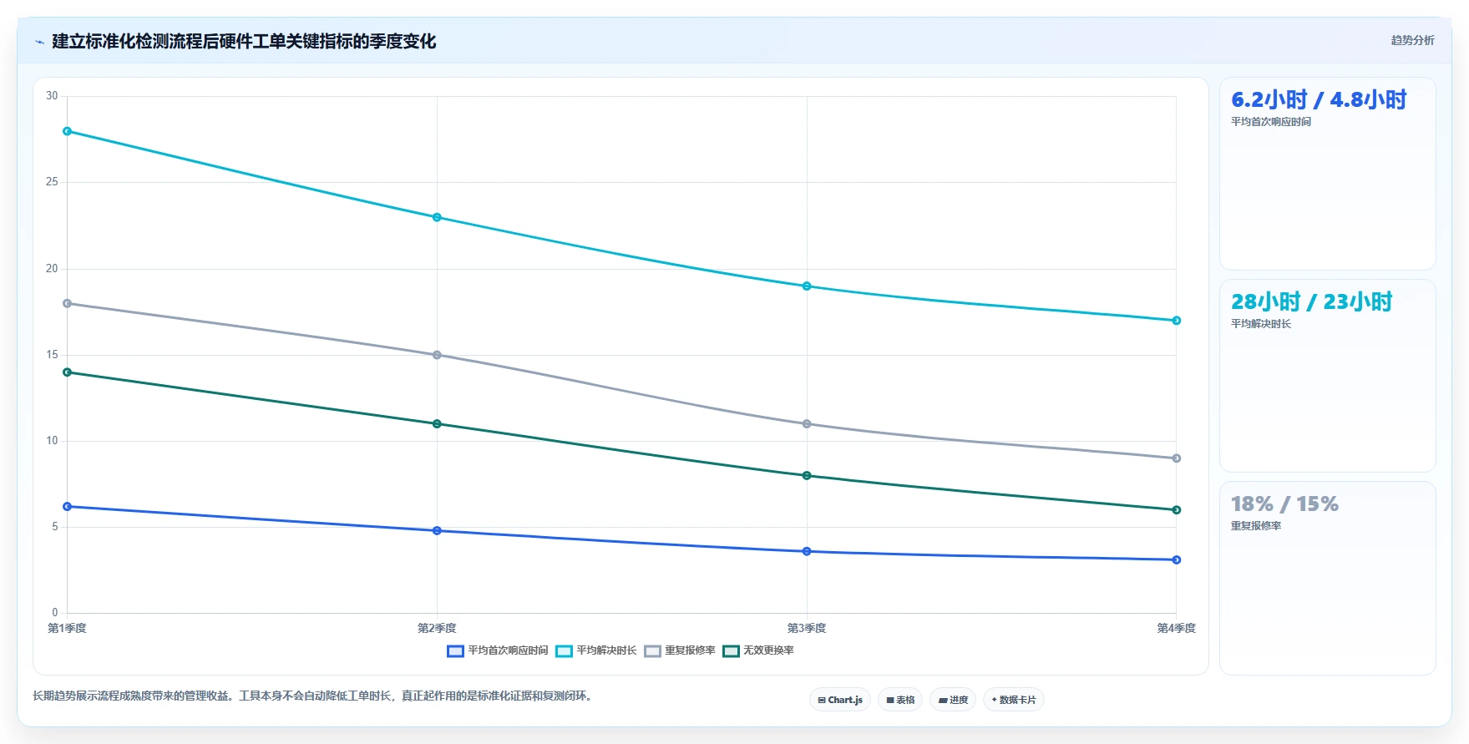Image resolution: width=1469 pixels, height=744 pixels.
Task: Click the y-axis label 30
Action: (x=52, y=96)
